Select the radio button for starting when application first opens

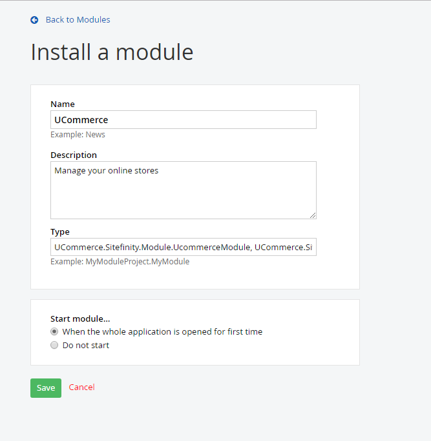point(54,332)
